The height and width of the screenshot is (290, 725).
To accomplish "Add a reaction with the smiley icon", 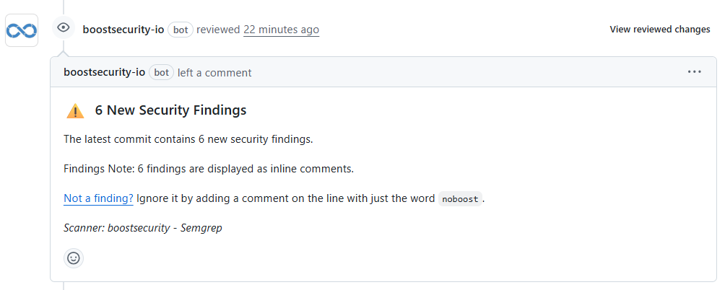I will tap(74, 258).
